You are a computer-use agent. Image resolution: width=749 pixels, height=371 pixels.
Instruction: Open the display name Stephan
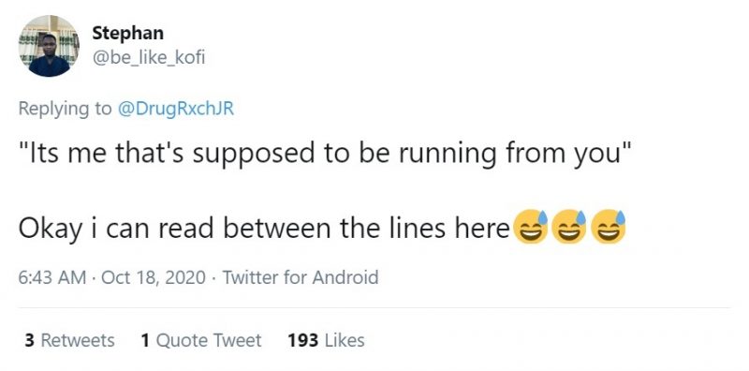[127, 33]
